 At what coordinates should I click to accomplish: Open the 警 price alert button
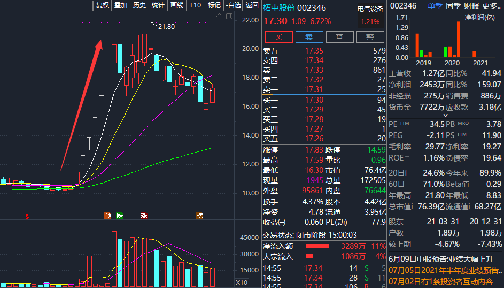369,37
